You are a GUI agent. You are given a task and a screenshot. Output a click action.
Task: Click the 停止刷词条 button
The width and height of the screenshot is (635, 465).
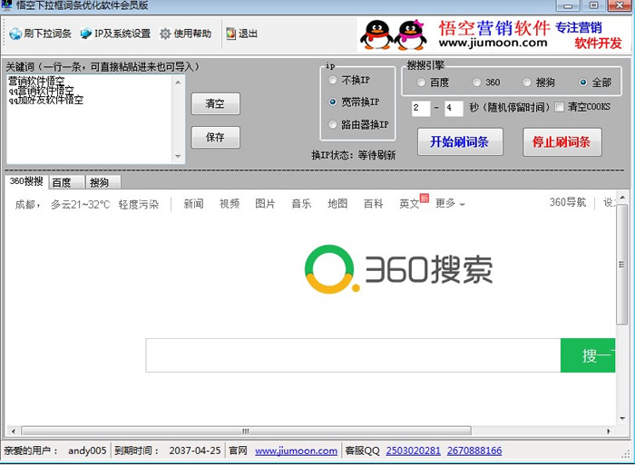click(x=562, y=142)
